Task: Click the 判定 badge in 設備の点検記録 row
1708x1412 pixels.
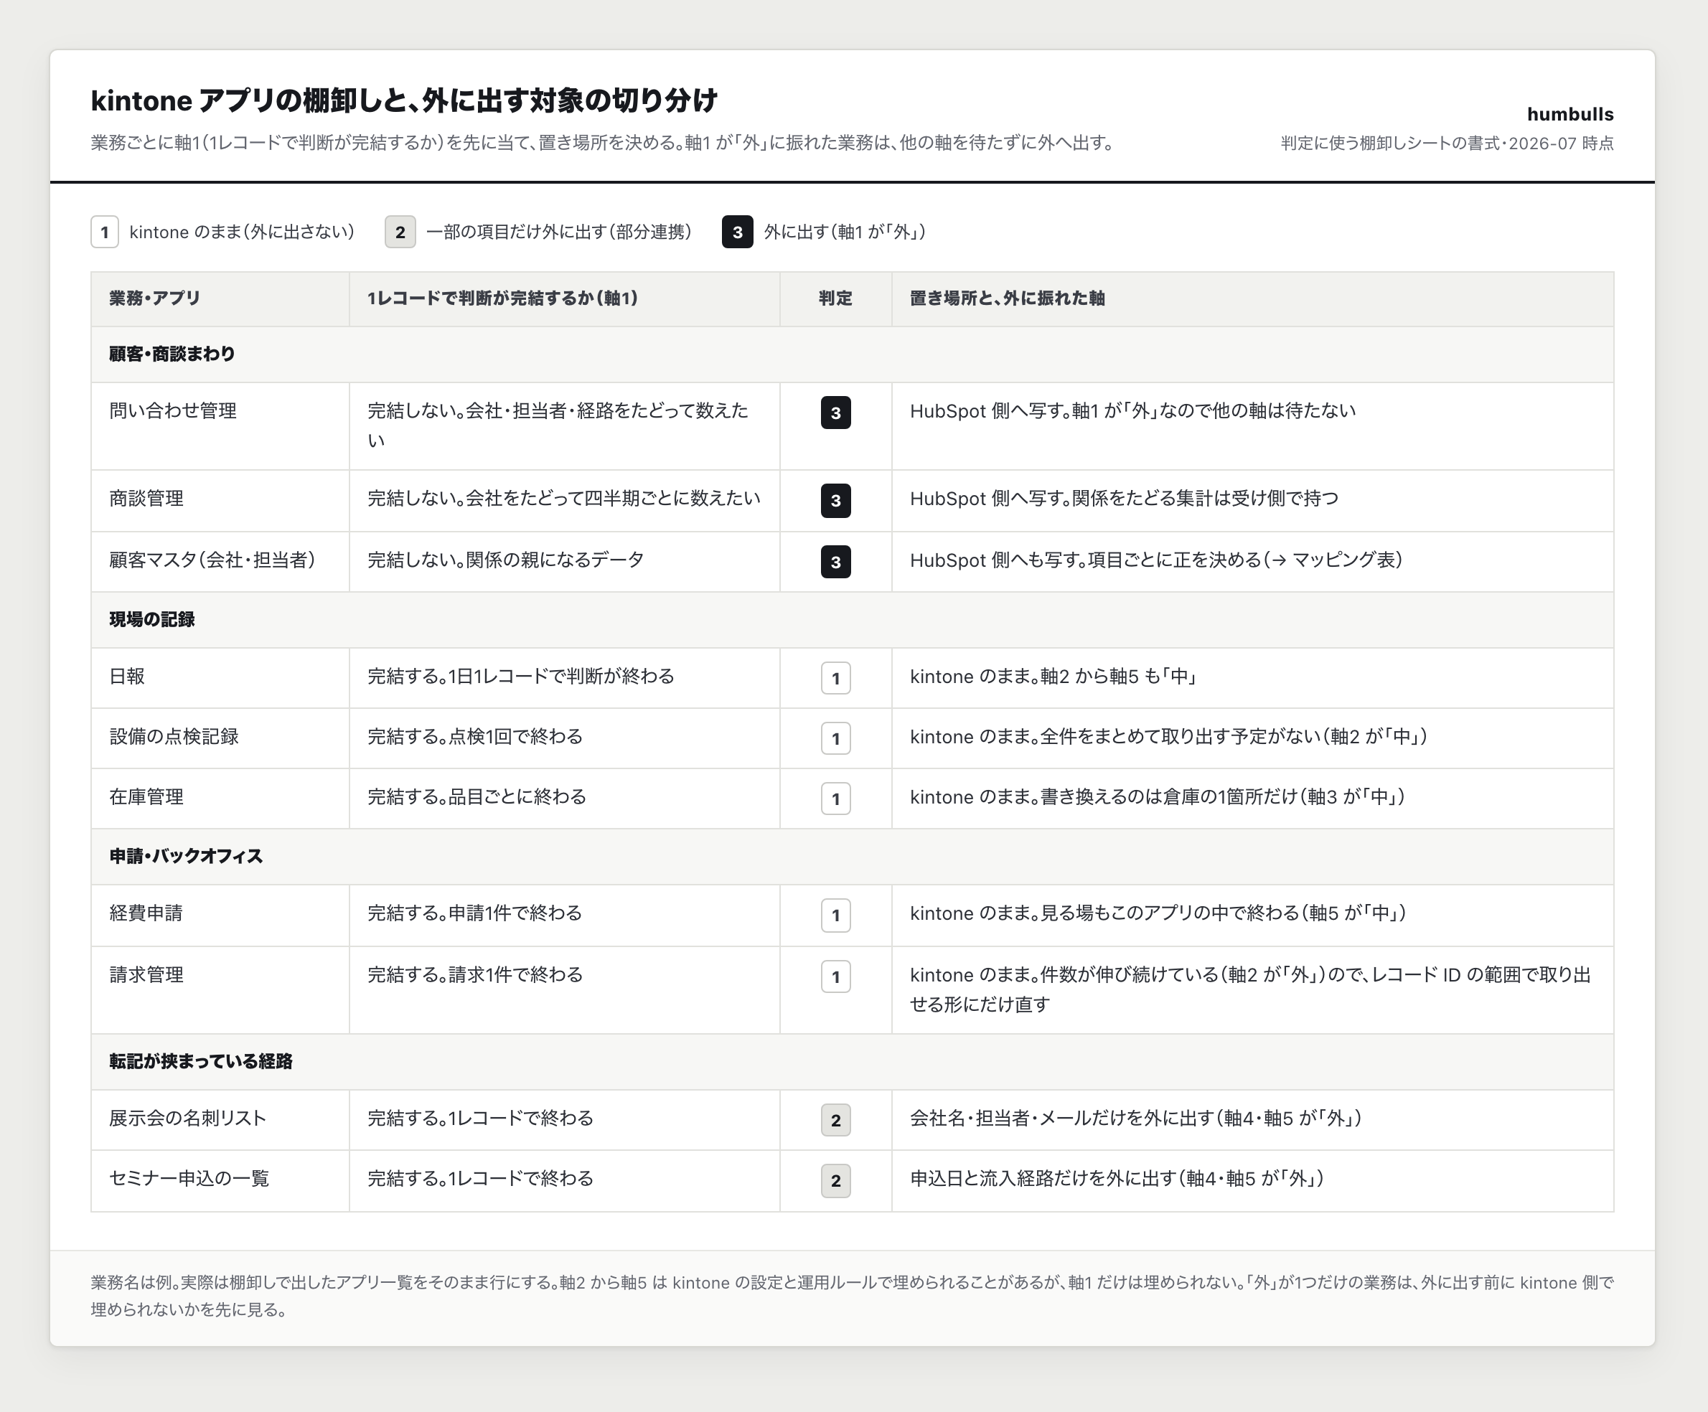Action: click(x=835, y=738)
